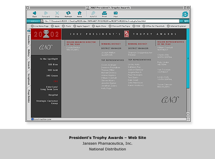Viewport: 215px width, 159px height.
Task: Open the Scrapbook side tab
Action: (x=29, y=79)
